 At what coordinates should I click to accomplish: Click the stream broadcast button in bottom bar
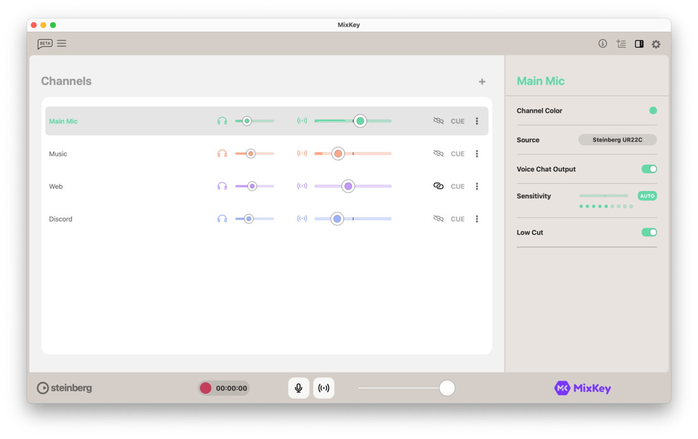point(324,388)
